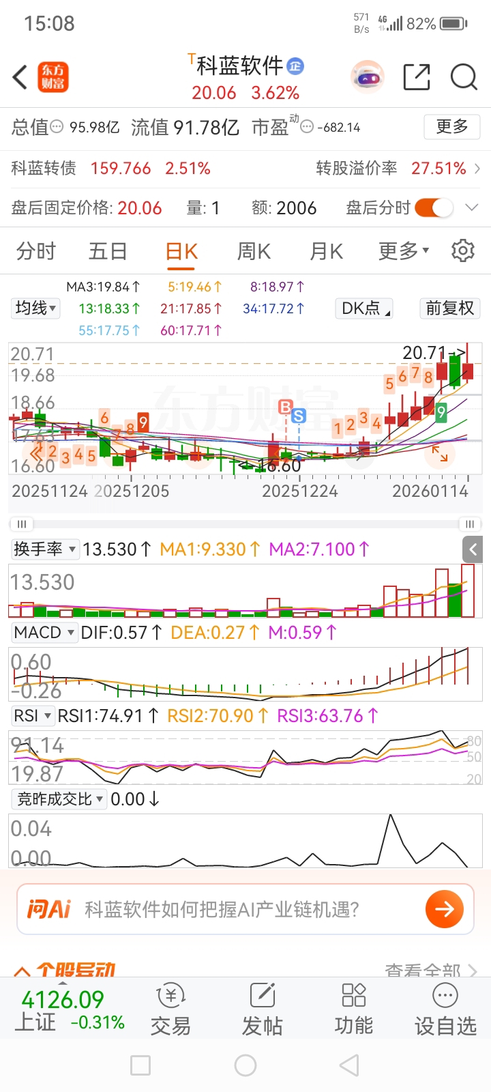This screenshot has height=1092, width=491.
Task: Tap info icon next to 总值
Action: point(57,127)
